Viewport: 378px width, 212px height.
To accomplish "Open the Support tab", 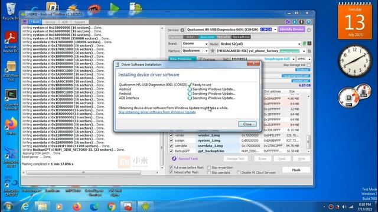I will 80,22.
